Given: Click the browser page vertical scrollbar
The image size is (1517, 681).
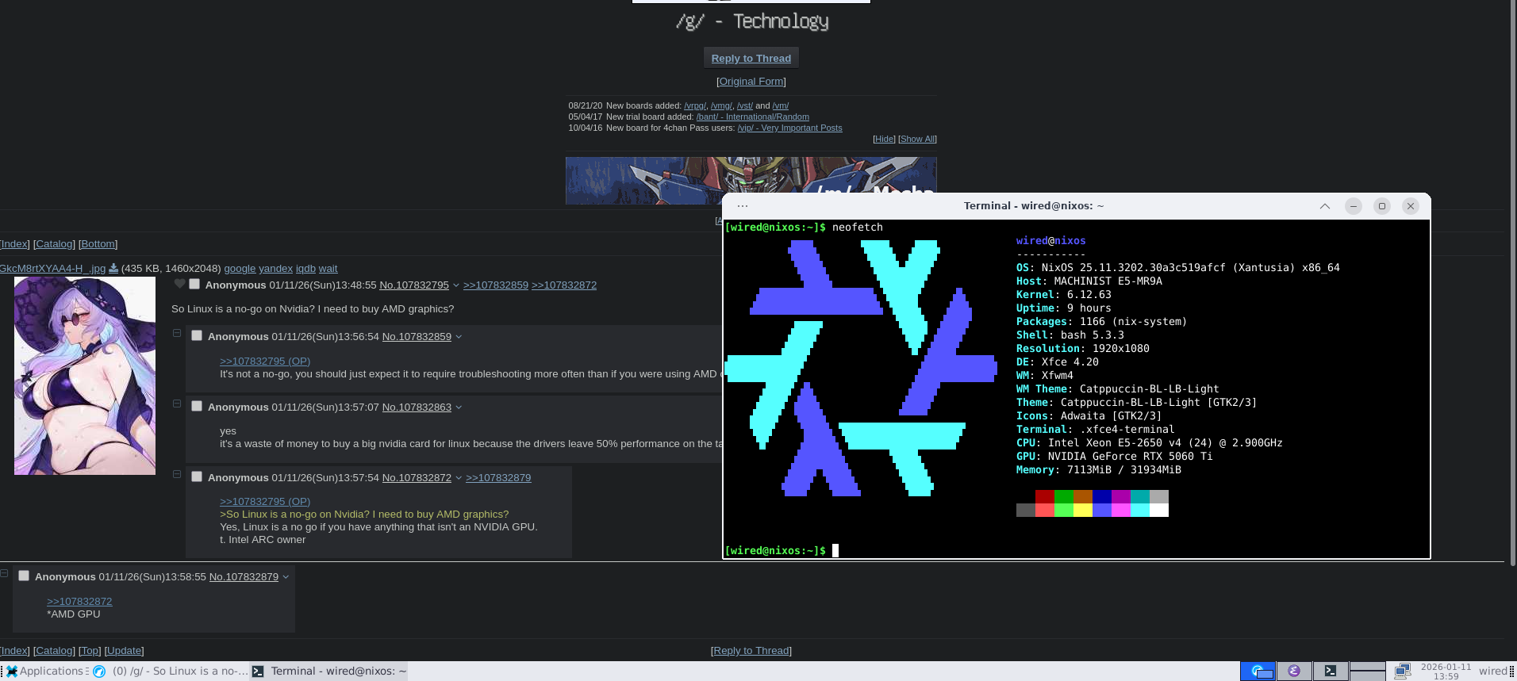Looking at the screenshot, I should coord(1513,283).
